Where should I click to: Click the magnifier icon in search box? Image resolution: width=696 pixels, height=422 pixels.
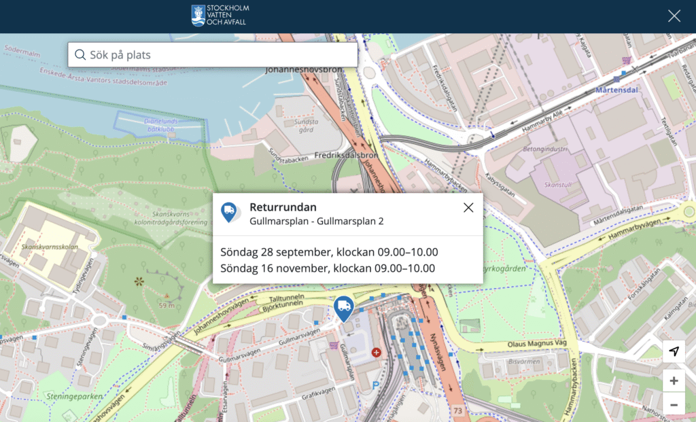(80, 55)
